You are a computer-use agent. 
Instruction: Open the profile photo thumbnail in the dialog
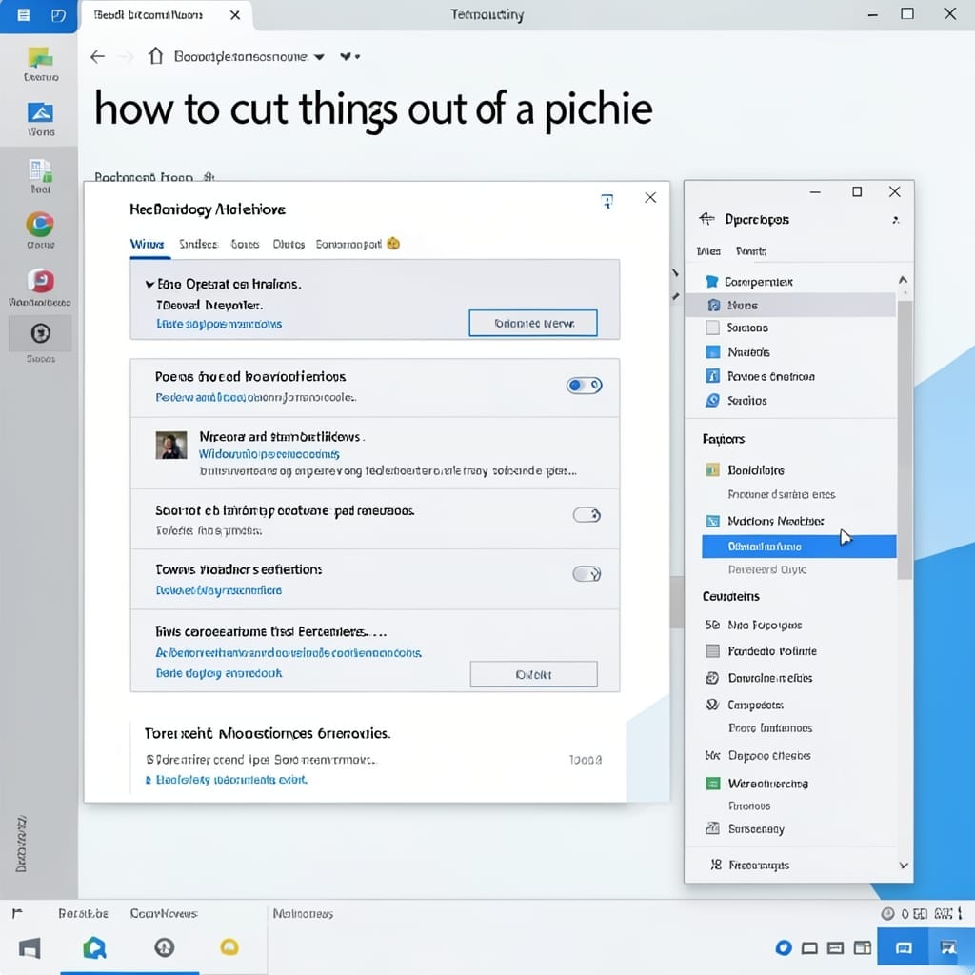pyautogui.click(x=171, y=446)
